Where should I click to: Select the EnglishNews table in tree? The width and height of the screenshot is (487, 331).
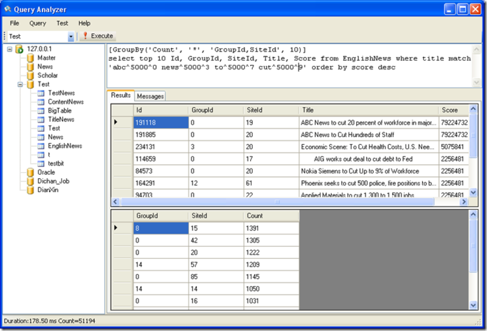coord(65,146)
